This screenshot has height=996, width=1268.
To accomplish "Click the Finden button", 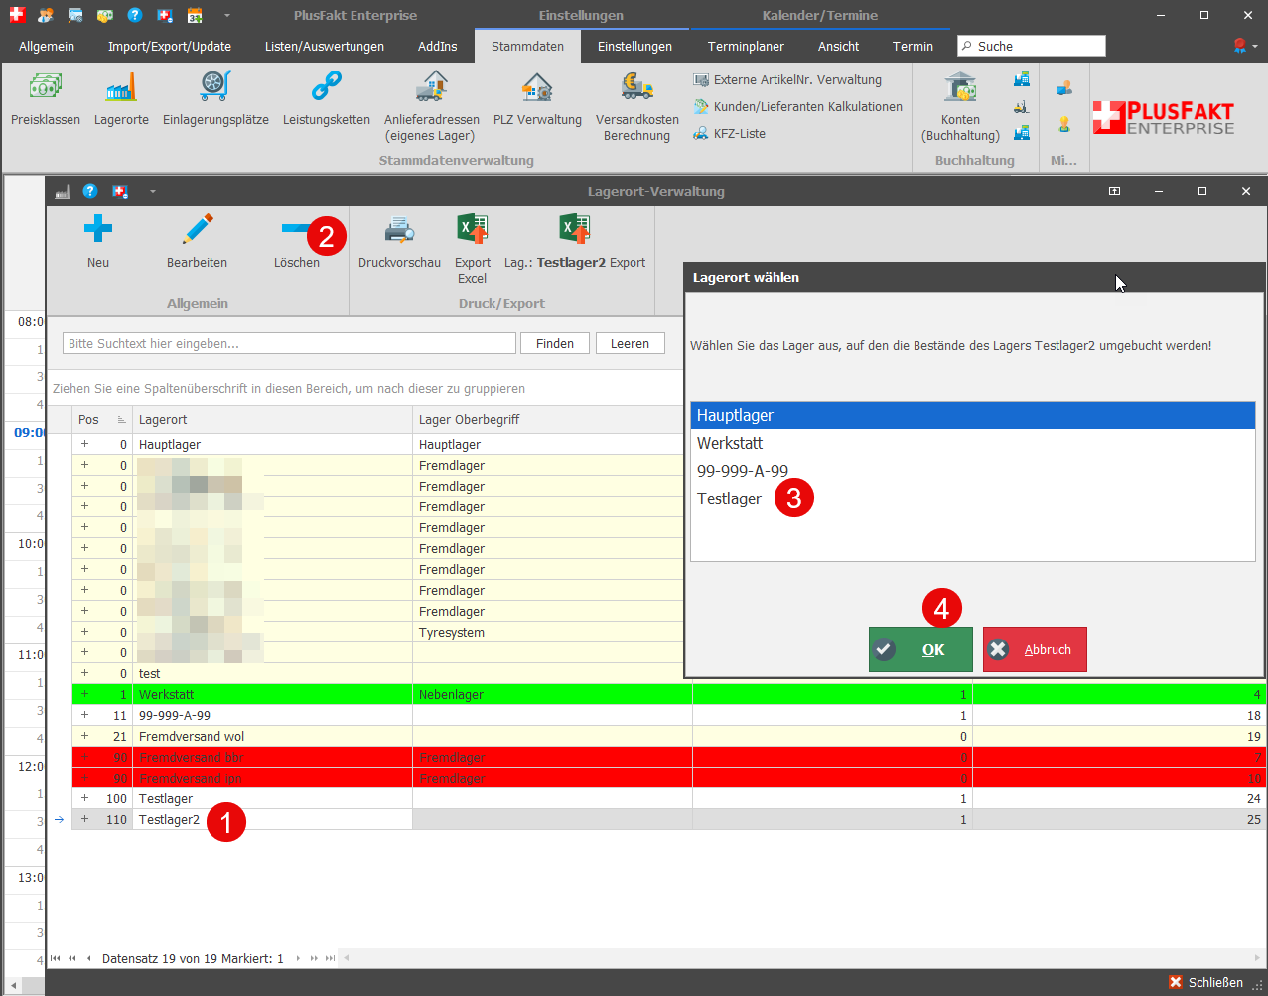I will (555, 343).
